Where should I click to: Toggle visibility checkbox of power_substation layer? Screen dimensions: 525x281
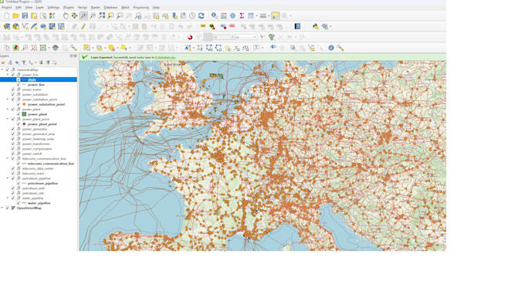click(x=13, y=94)
